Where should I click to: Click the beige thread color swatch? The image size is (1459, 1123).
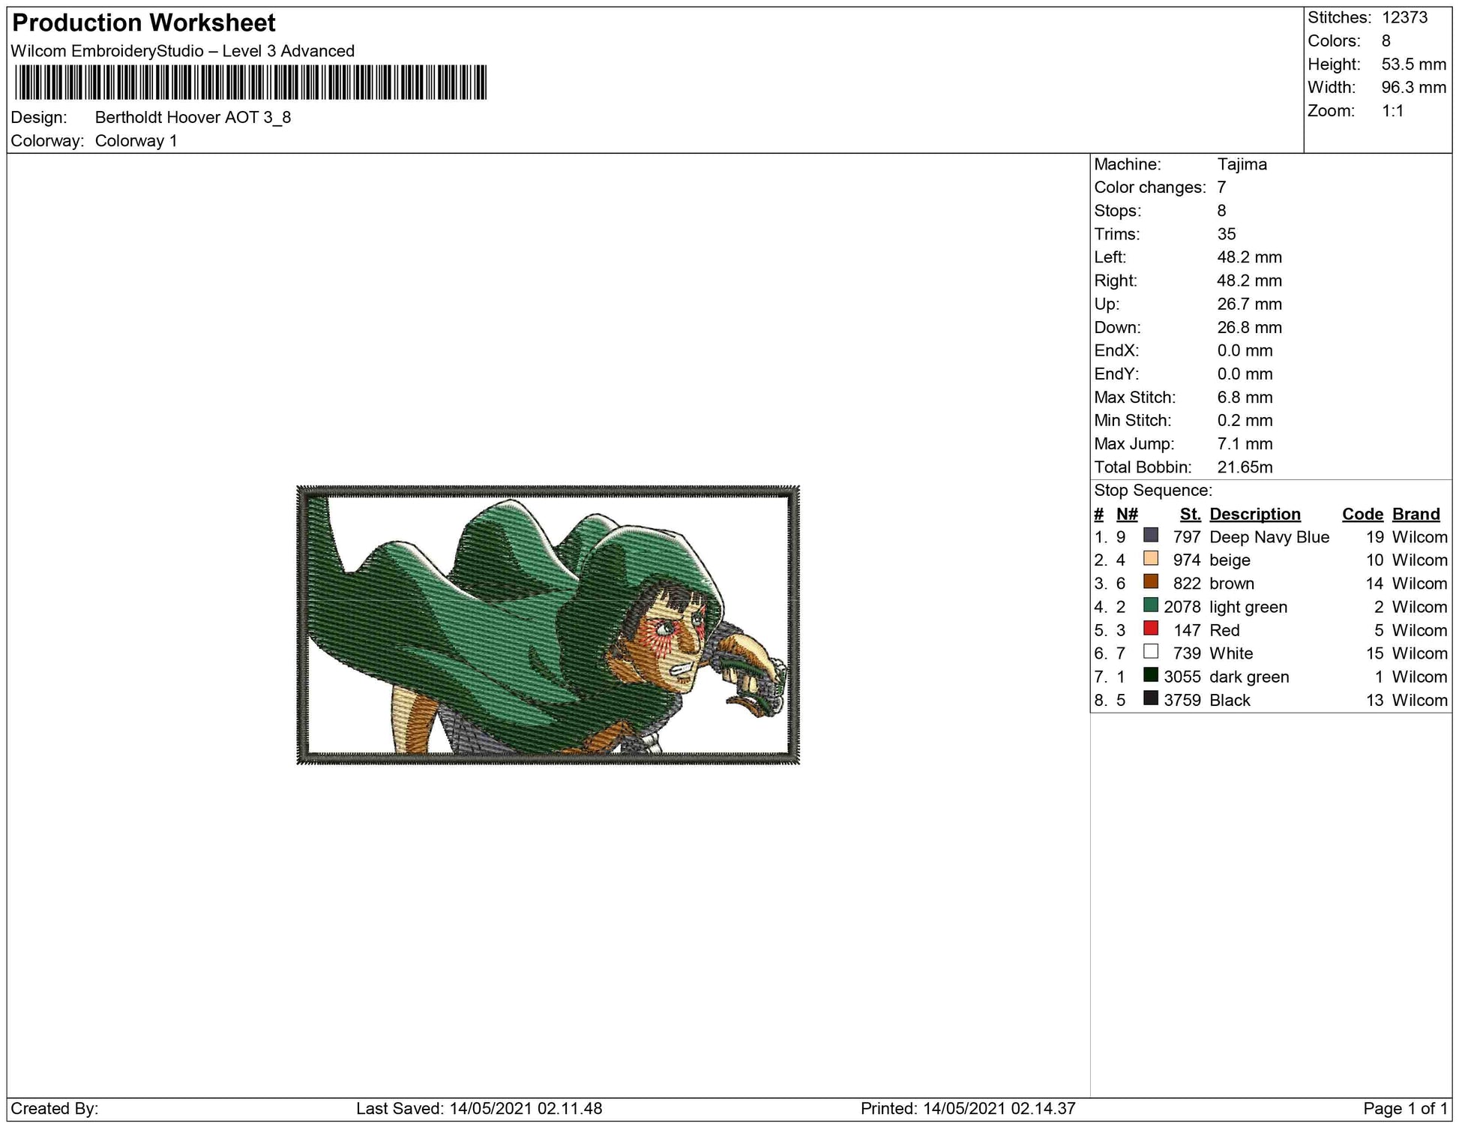(x=1150, y=559)
